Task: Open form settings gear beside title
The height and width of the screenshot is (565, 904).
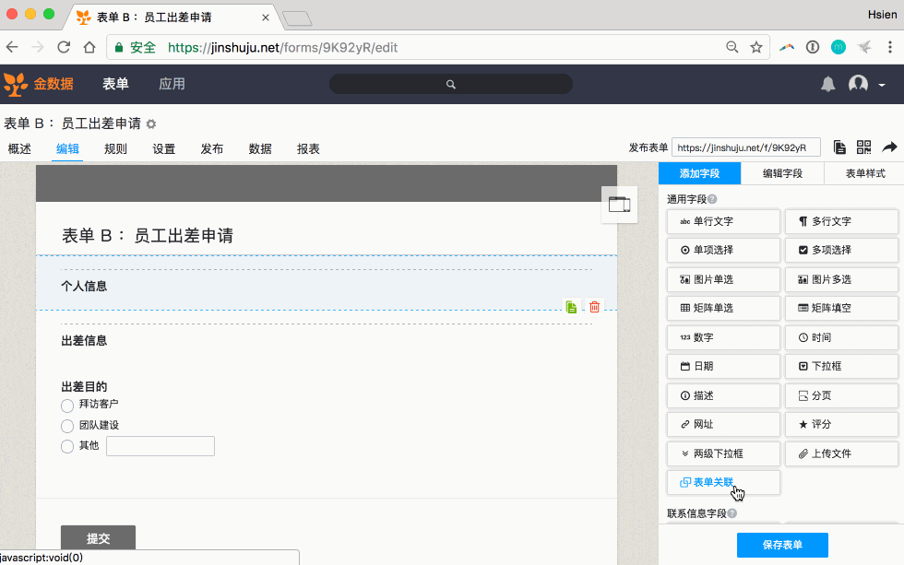Action: point(151,124)
